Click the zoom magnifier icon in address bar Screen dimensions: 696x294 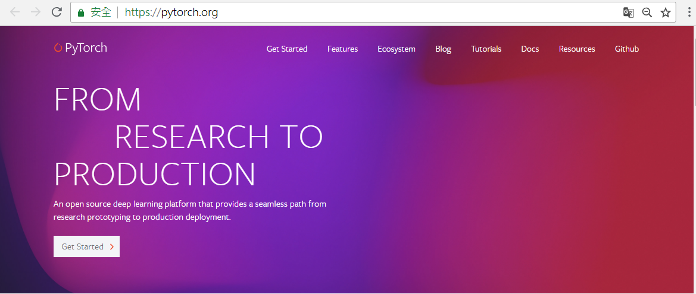647,12
